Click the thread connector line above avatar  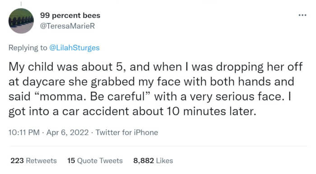(21, 4)
